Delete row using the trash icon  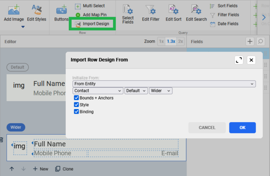tap(1, 140)
